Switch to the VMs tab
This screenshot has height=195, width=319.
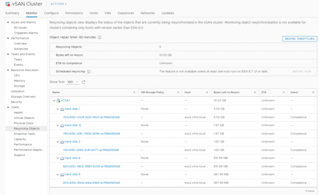[x=108, y=13]
